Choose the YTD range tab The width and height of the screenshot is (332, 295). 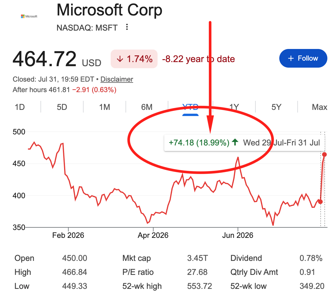click(190, 108)
